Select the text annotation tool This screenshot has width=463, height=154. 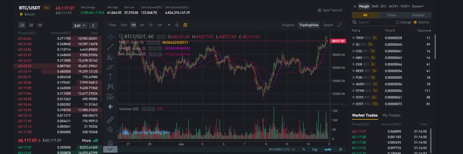click(x=110, y=77)
